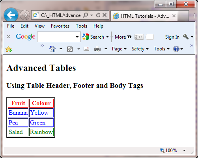This screenshot has height=158, width=198.
Task: Minimize the Internet Explorer window
Action: (x=161, y=4)
